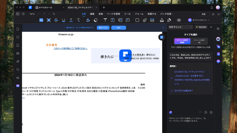Close the AI chat panel

tap(211, 27)
